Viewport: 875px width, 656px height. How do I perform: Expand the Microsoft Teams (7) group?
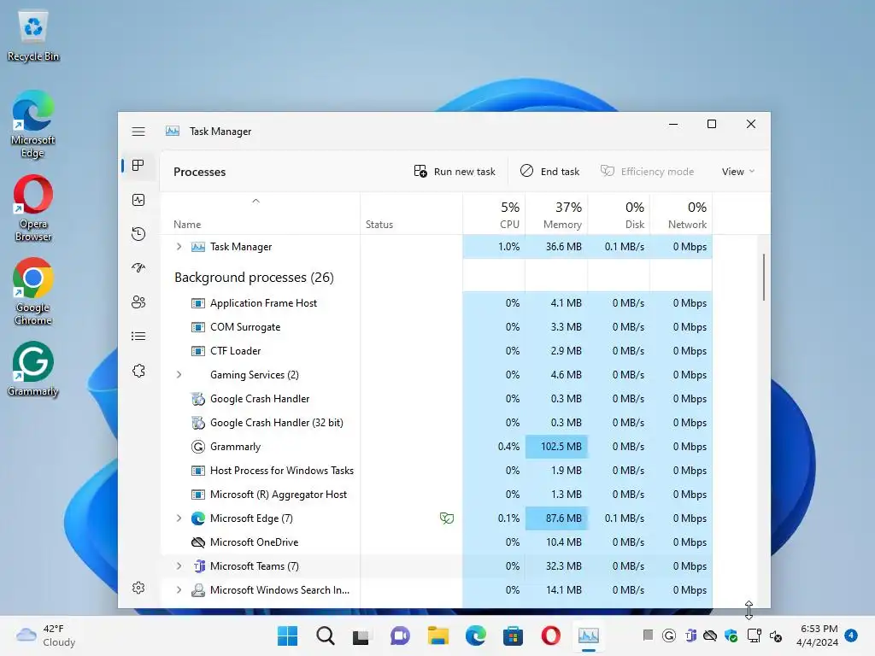click(x=179, y=566)
